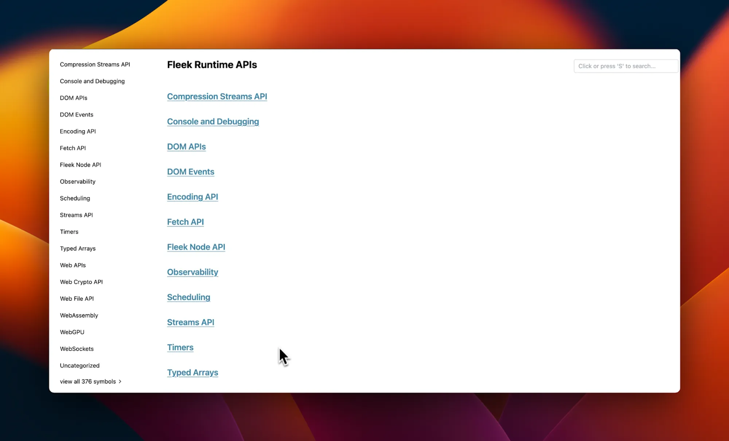The height and width of the screenshot is (441, 729).
Task: Go to the Fetch API heading link
Action: coord(185,222)
